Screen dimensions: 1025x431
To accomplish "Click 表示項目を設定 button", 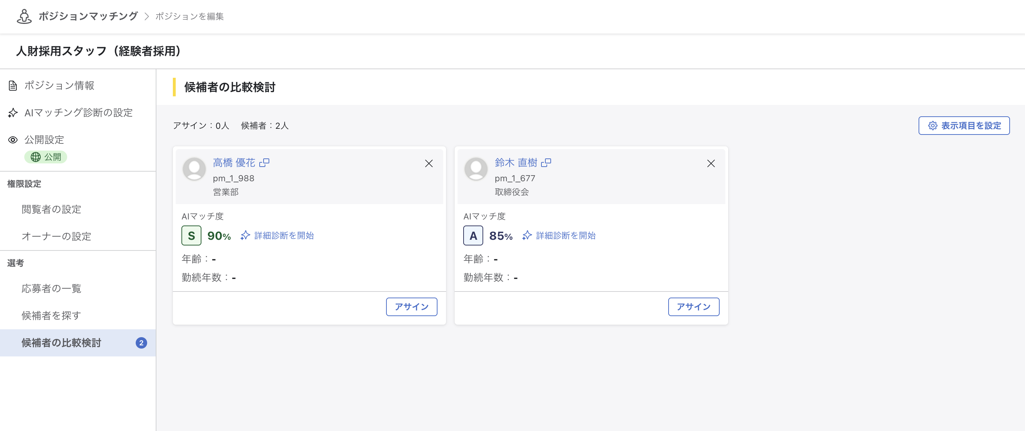I will (964, 126).
